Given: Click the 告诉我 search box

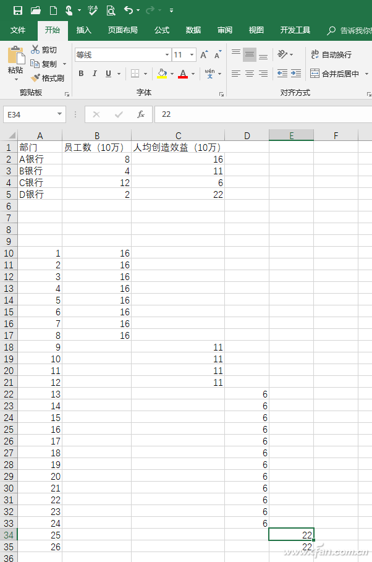Looking at the screenshot, I should point(349,30).
